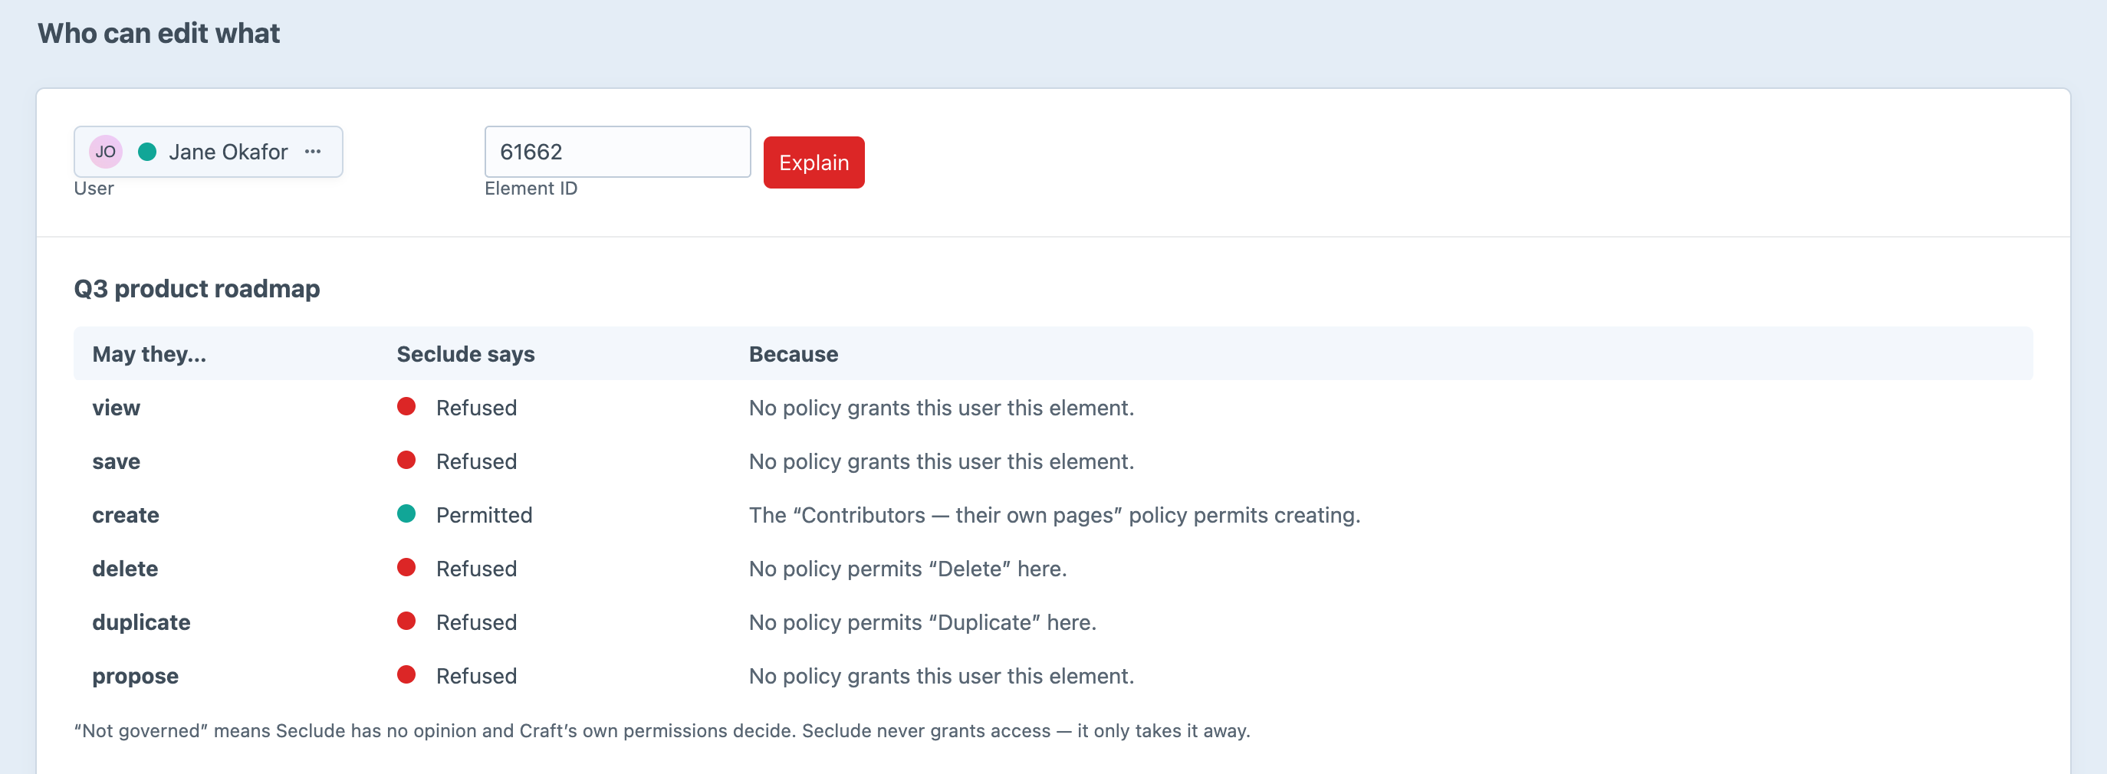
Task: Click the 'Q3 product roadmap' heading
Action: click(197, 288)
